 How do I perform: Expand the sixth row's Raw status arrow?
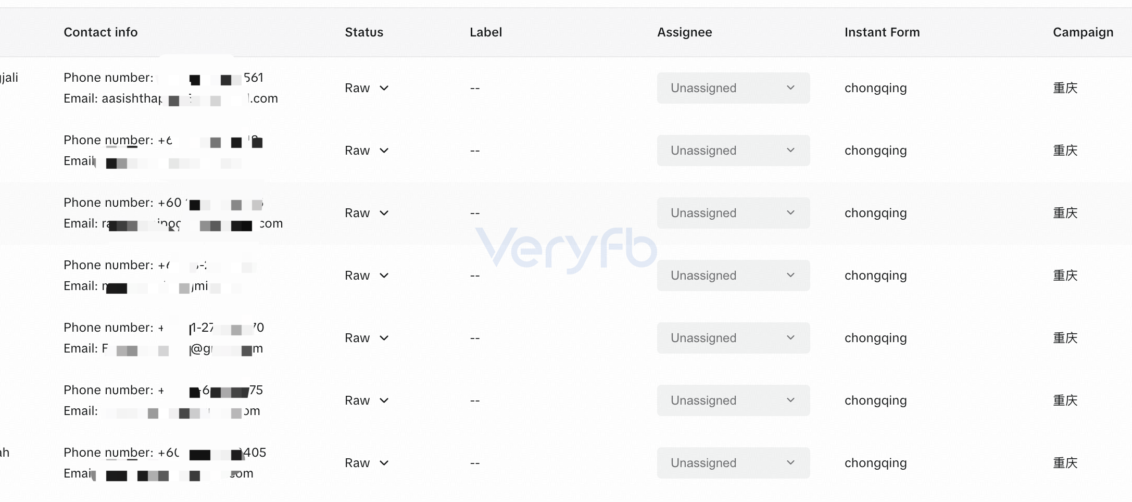pyautogui.click(x=384, y=400)
